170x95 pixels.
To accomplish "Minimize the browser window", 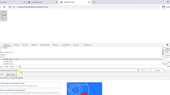I will click(x=161, y=2).
